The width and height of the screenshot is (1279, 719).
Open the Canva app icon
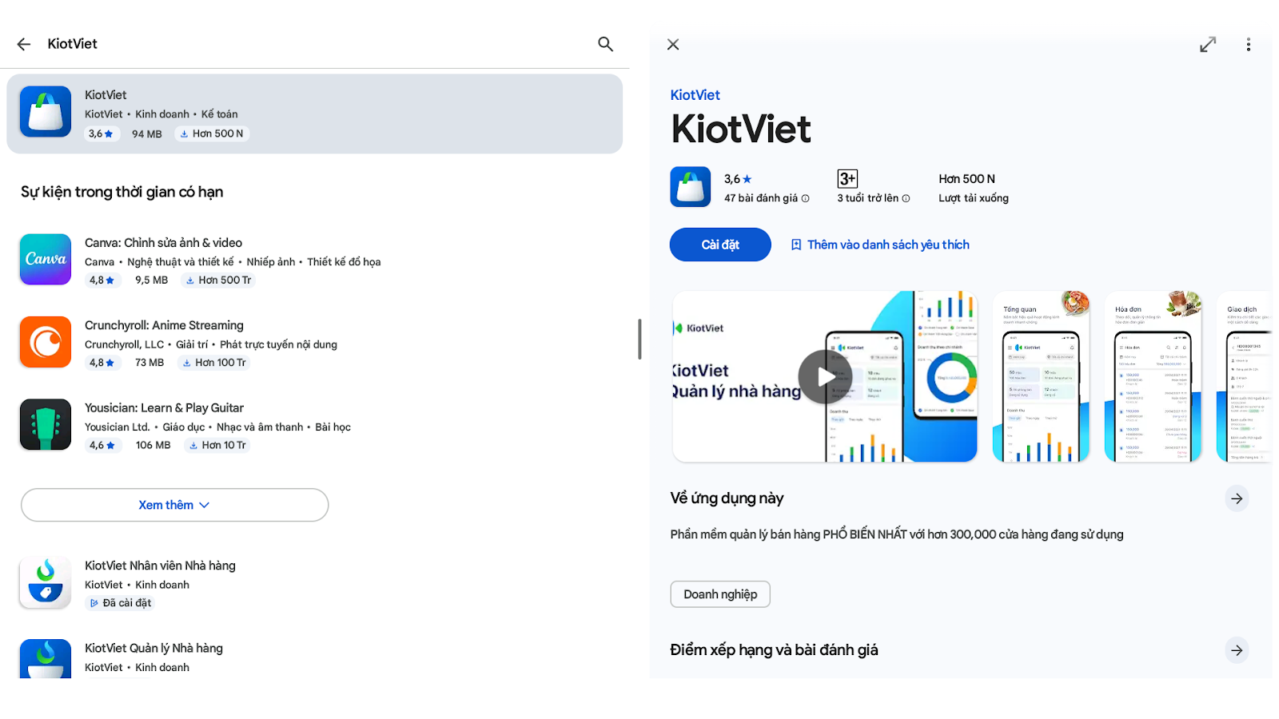pyautogui.click(x=46, y=260)
